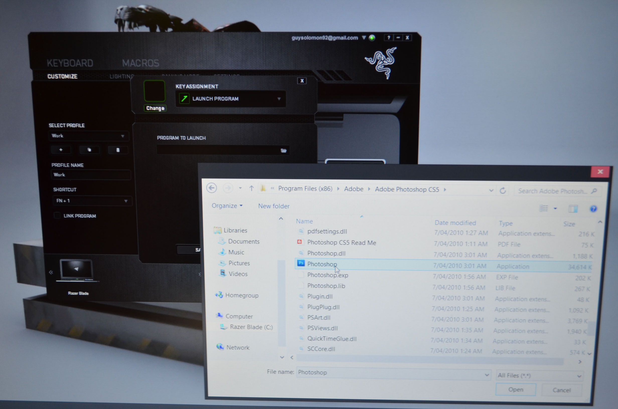The width and height of the screenshot is (618, 409).
Task: Select Pictures in navigation pane
Action: pos(239,263)
